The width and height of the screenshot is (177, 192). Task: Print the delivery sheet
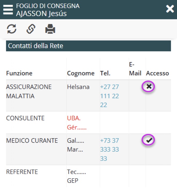pos(50,29)
